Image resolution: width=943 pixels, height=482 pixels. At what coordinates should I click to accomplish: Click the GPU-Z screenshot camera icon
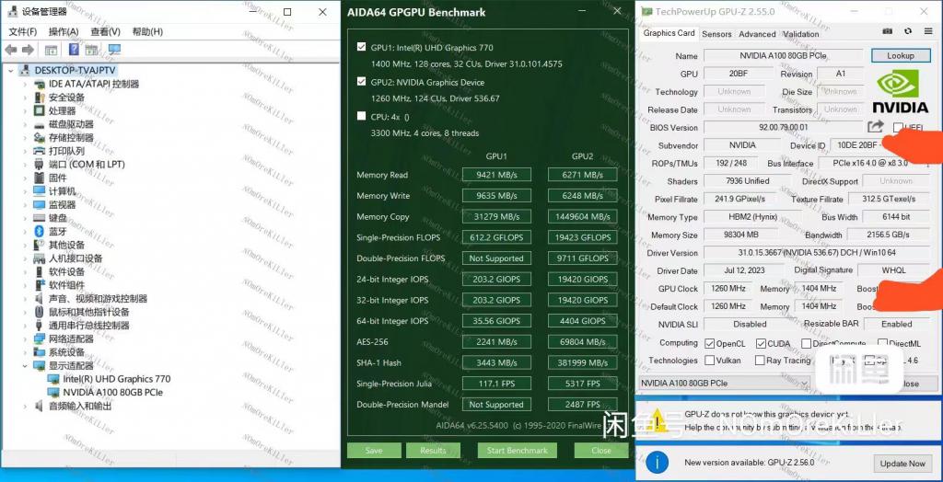889,34
